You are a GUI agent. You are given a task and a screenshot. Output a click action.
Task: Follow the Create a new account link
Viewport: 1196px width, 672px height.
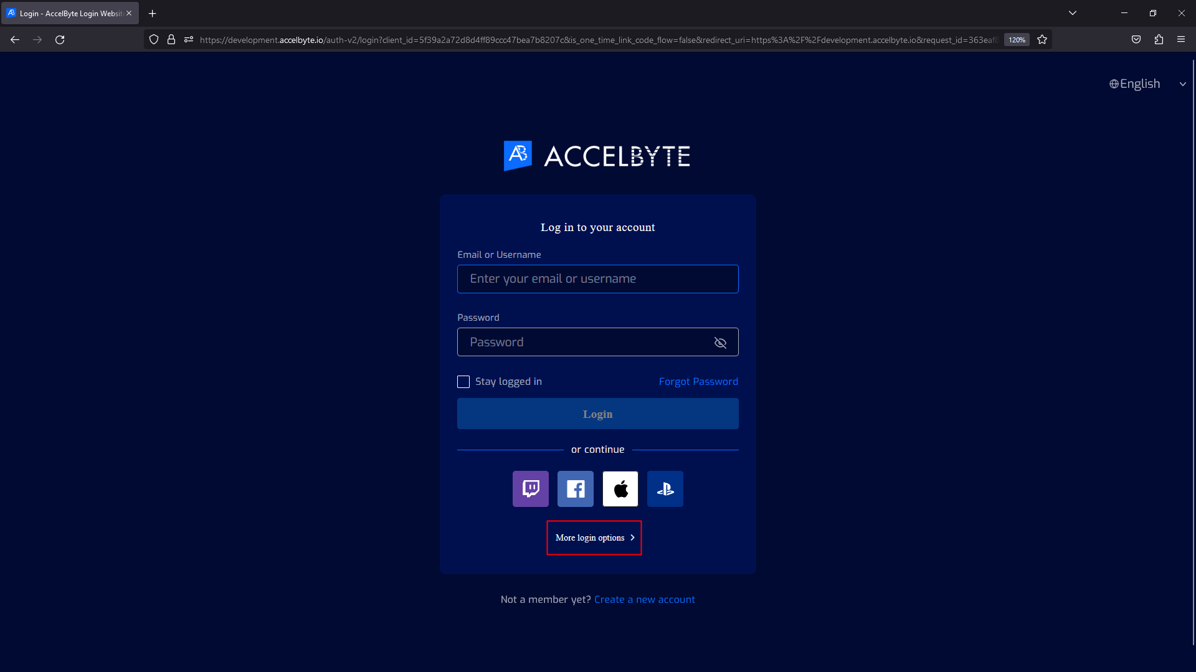(645, 600)
